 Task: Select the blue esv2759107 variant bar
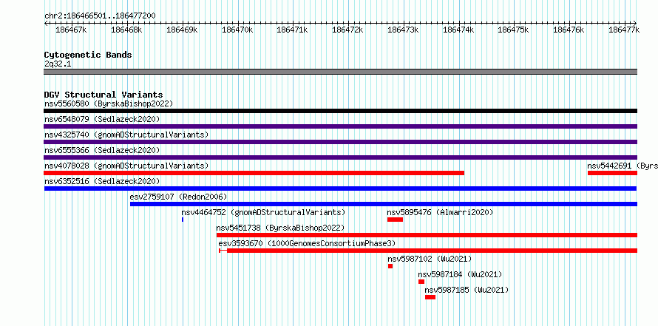click(384, 204)
